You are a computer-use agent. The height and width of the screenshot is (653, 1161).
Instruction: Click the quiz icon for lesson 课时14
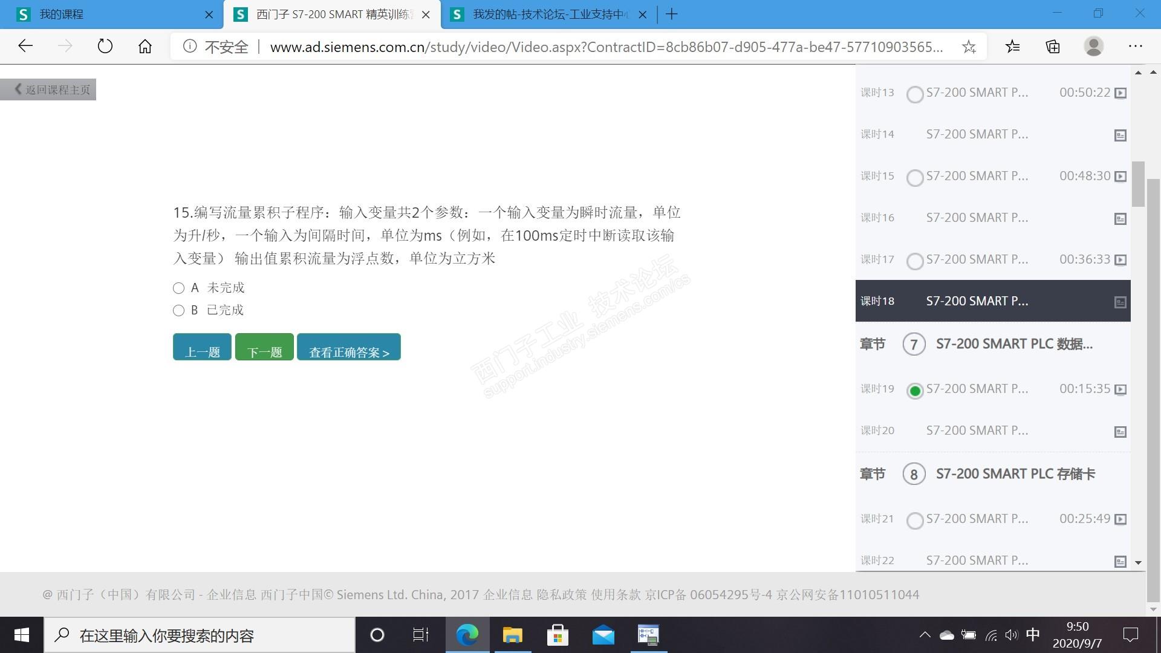point(1120,135)
